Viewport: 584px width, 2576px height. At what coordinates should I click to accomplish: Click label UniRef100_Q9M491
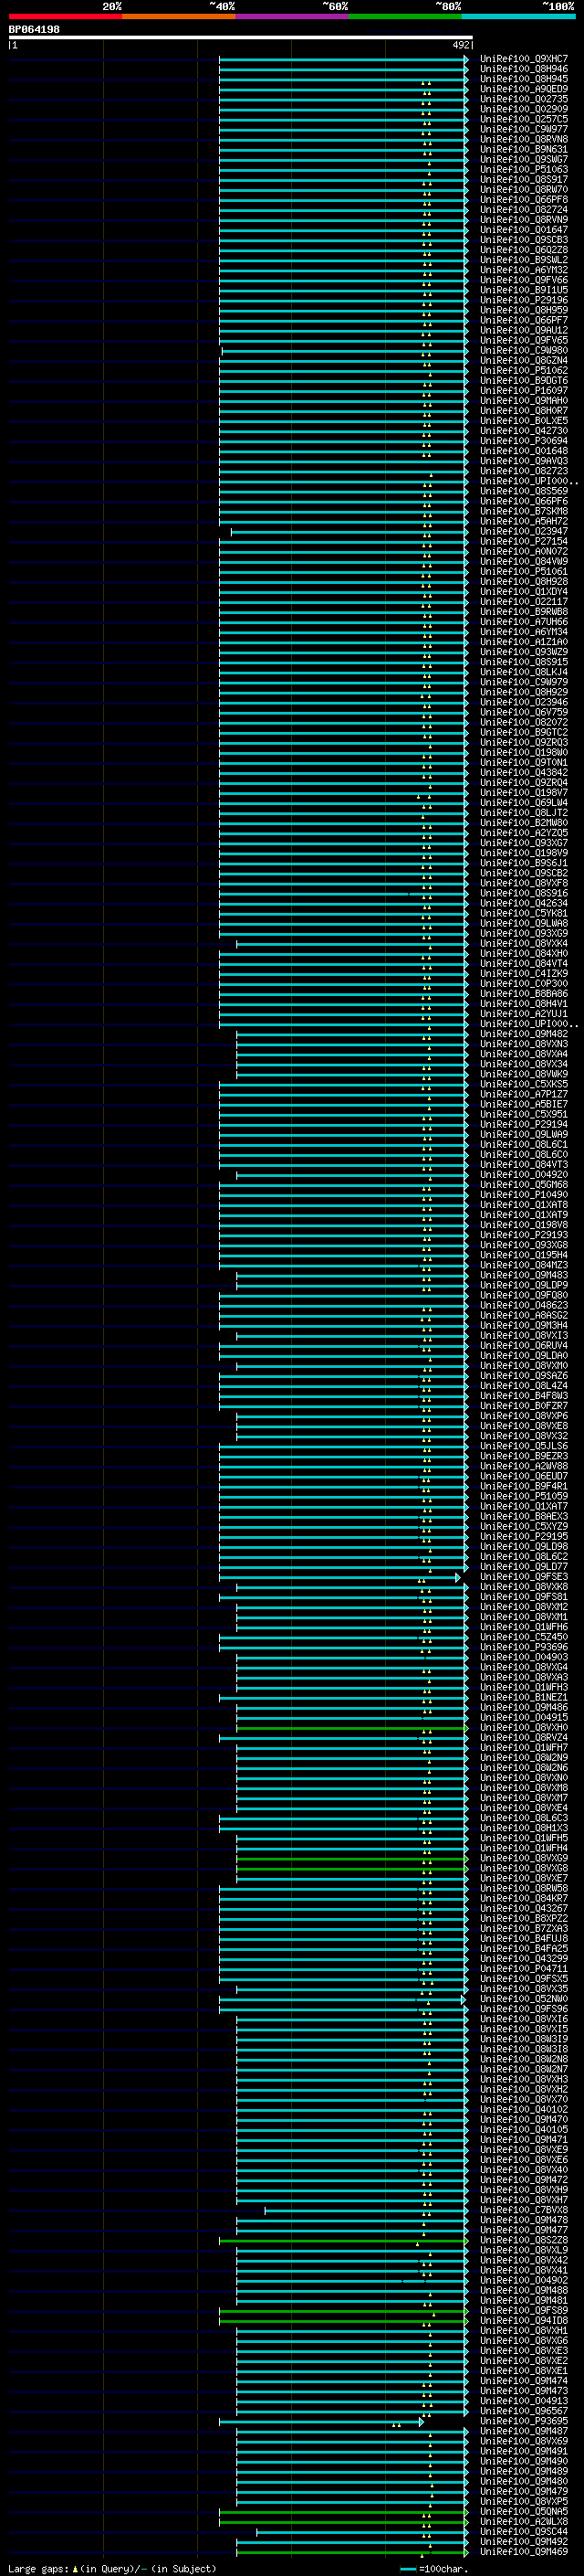click(524, 2451)
